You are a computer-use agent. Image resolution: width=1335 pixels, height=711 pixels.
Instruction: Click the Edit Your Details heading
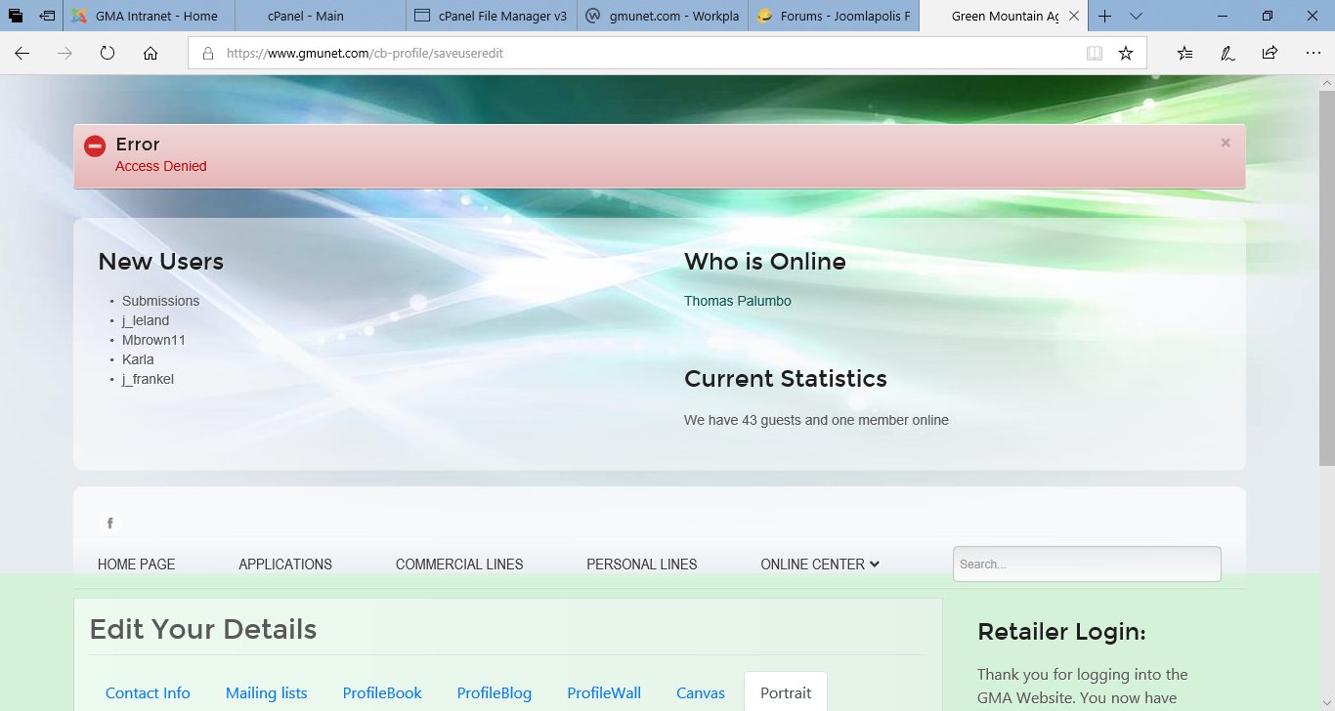point(203,629)
